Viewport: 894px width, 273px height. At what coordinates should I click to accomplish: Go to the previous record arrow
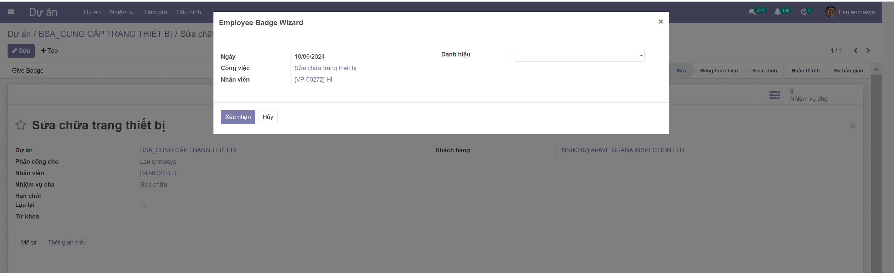point(856,51)
